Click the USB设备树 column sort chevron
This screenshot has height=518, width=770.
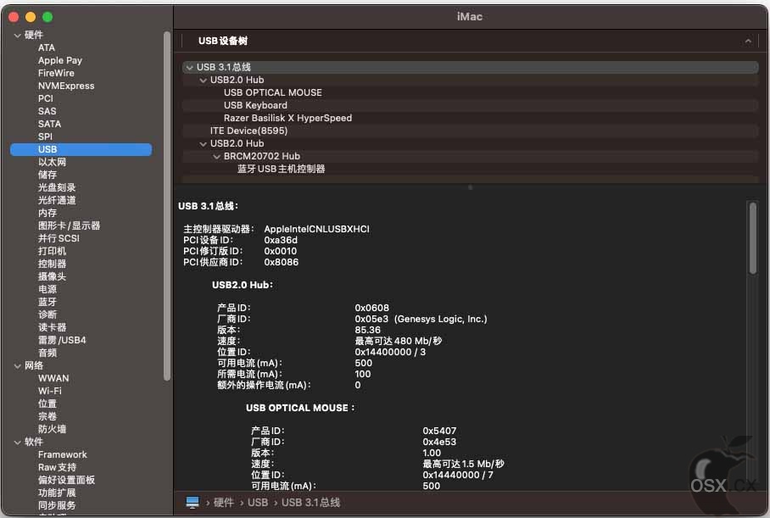tap(748, 42)
